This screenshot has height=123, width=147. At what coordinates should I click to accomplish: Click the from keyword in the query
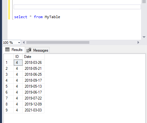[x=38, y=17]
